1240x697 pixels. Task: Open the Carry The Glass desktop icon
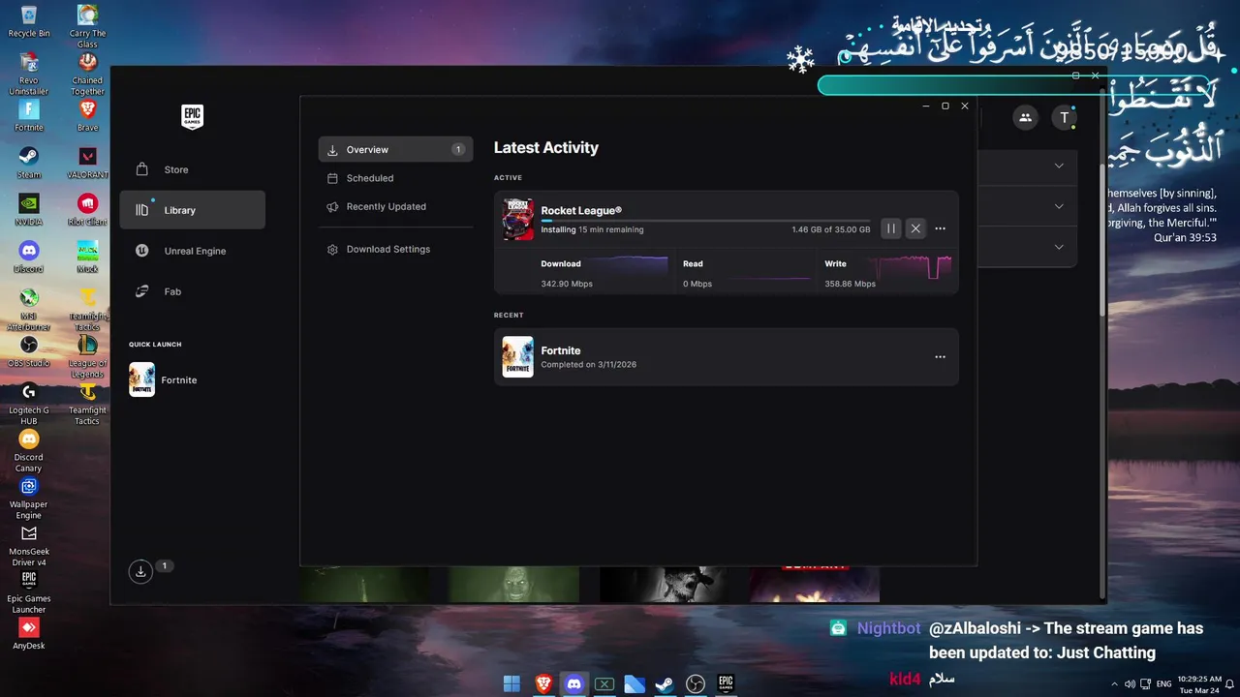87,26
